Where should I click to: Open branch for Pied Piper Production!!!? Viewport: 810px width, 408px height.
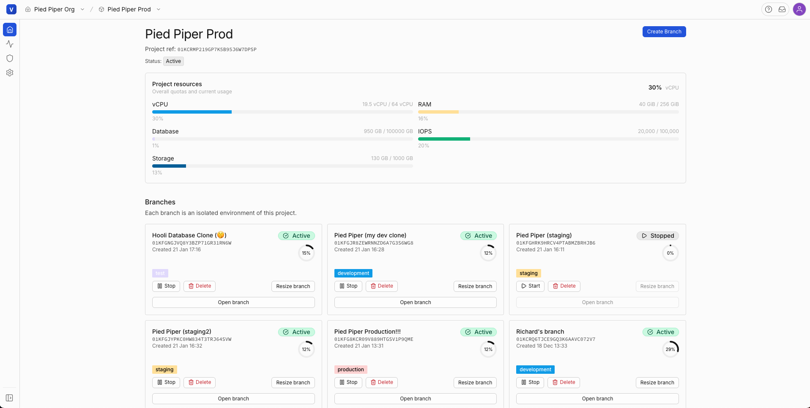coord(415,398)
